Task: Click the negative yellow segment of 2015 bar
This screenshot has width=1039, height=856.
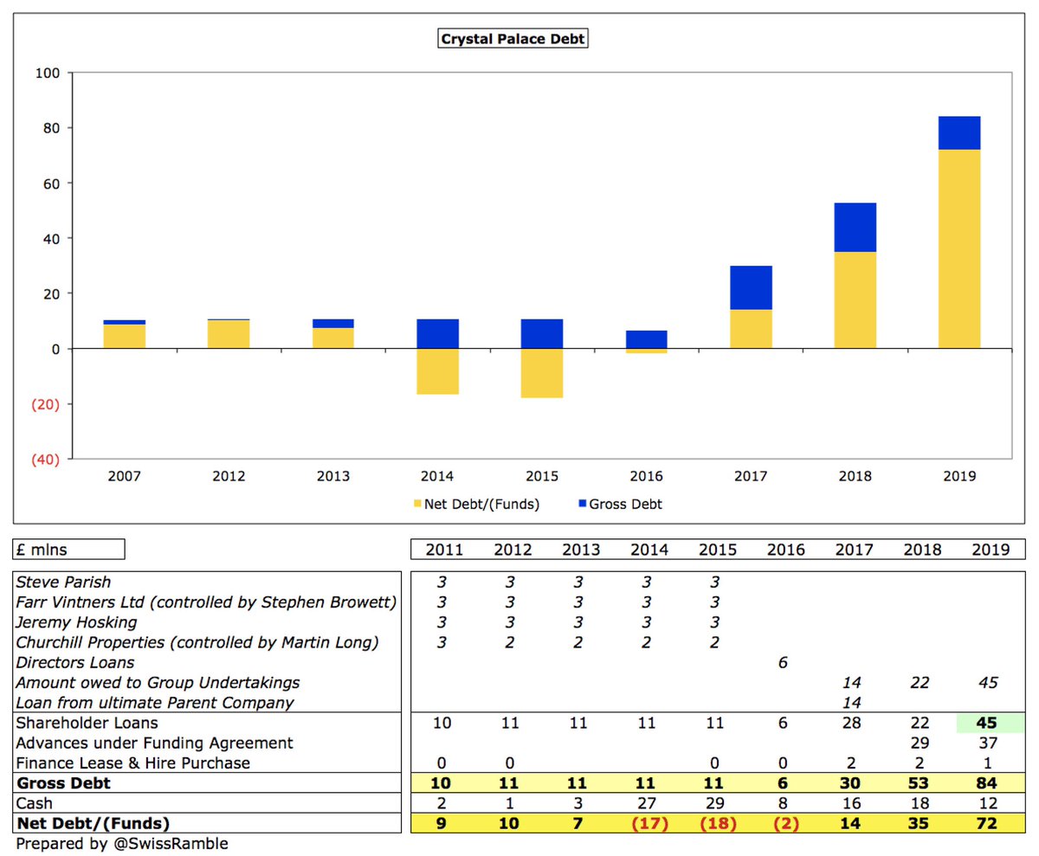Action: point(542,373)
